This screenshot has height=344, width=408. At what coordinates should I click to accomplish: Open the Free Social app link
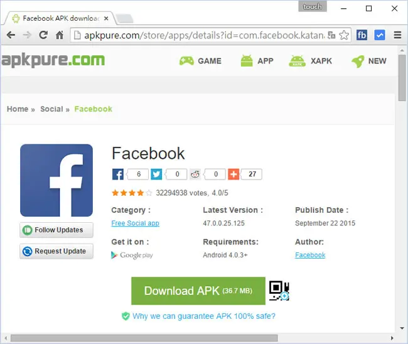(x=136, y=223)
